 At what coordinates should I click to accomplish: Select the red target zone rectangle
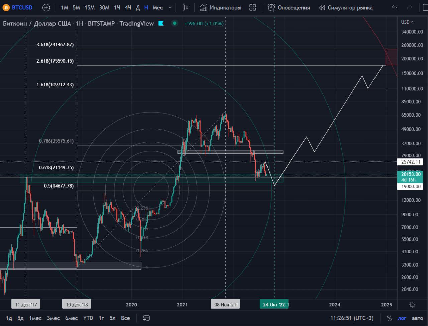click(x=391, y=57)
